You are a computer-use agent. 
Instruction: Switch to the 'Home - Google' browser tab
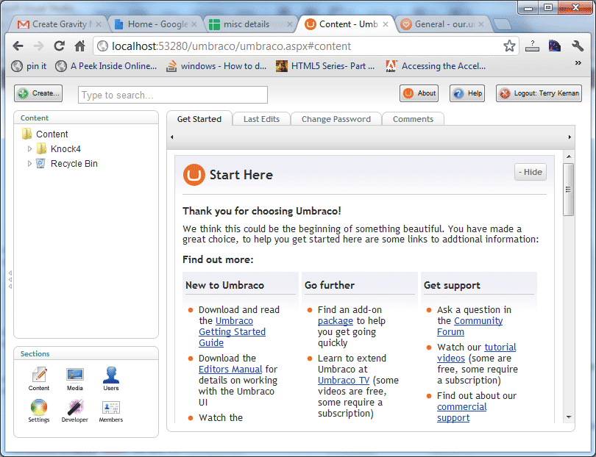coord(155,24)
